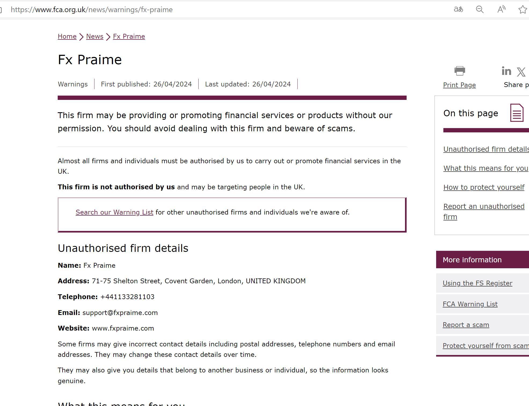Click the translate page icon
Image resolution: width=529 pixels, height=406 pixels.
[458, 10]
